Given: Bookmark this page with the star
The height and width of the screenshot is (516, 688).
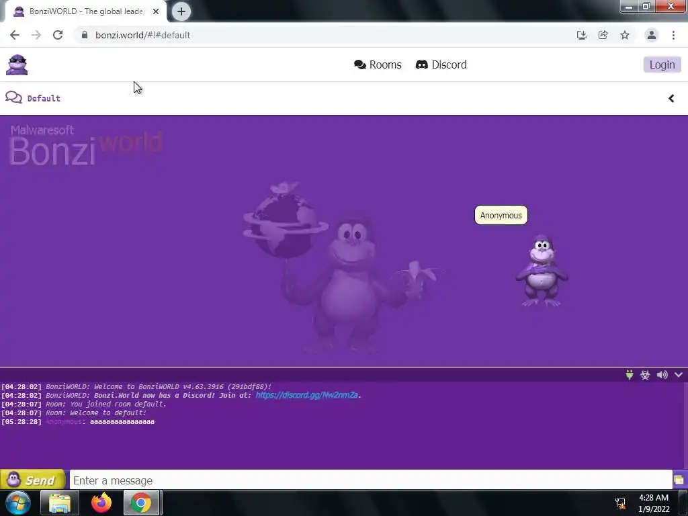Looking at the screenshot, I should tap(625, 35).
